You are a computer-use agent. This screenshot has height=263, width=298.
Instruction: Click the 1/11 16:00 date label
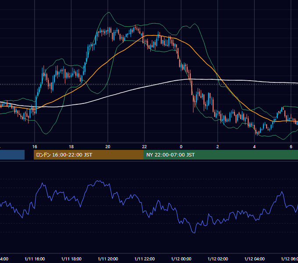pyautogui.click(x=35, y=259)
